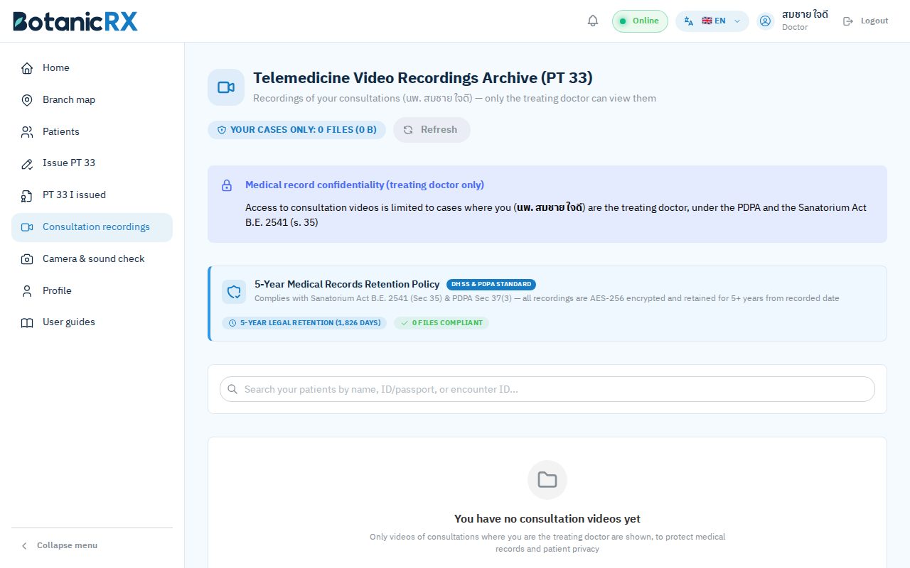The image size is (910, 568).
Task: Click the DHSS & PDPA STANDARD badge
Action: (x=491, y=284)
